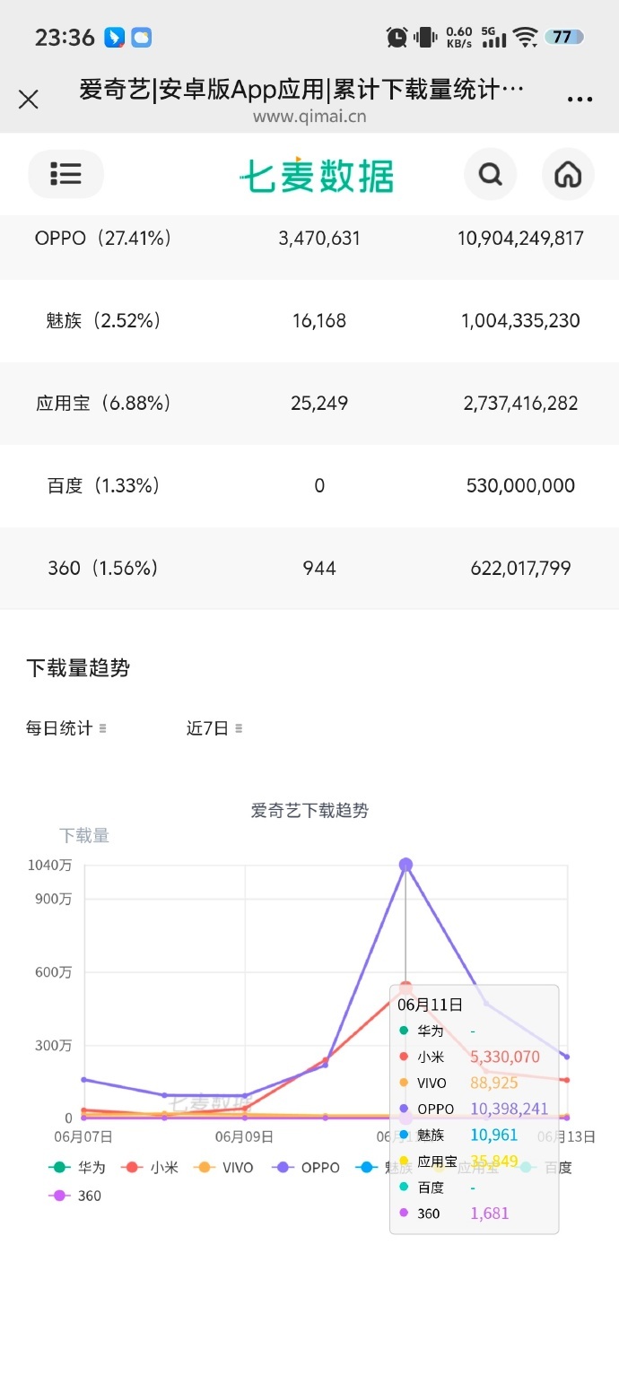Tap the chart title 爱奇艺下载趋势
This screenshot has width=619, height=1375.
pos(309,811)
